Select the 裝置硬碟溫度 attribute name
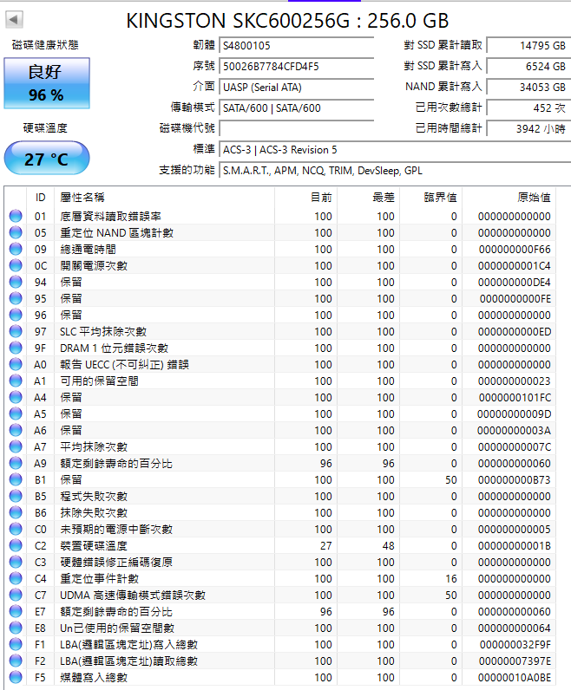Viewport: 571px width, 690px height. coord(94,545)
